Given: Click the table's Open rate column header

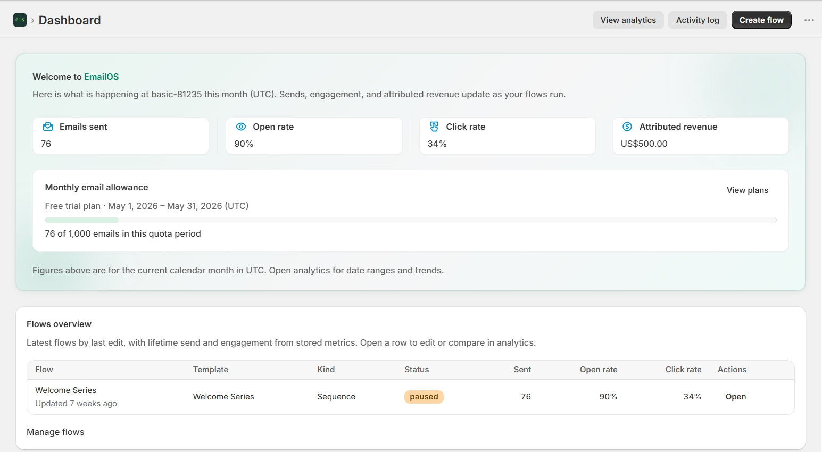Looking at the screenshot, I should coord(599,370).
